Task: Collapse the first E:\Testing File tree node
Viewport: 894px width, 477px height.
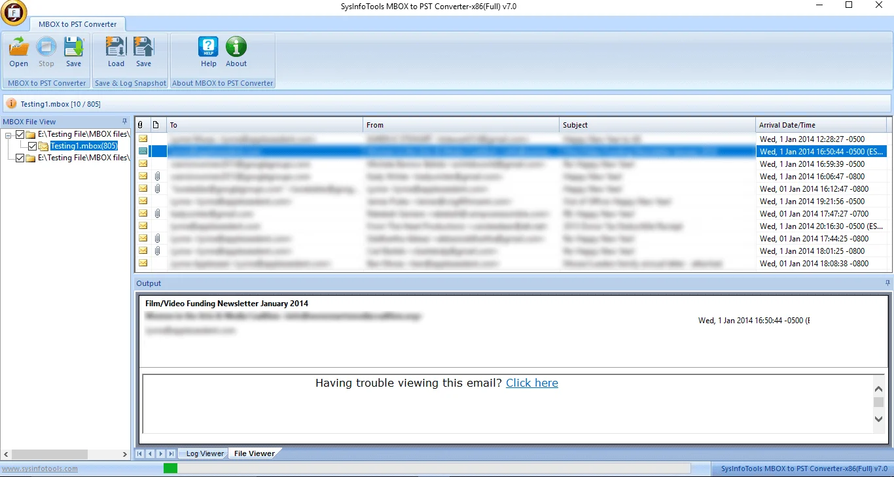Action: pos(9,134)
